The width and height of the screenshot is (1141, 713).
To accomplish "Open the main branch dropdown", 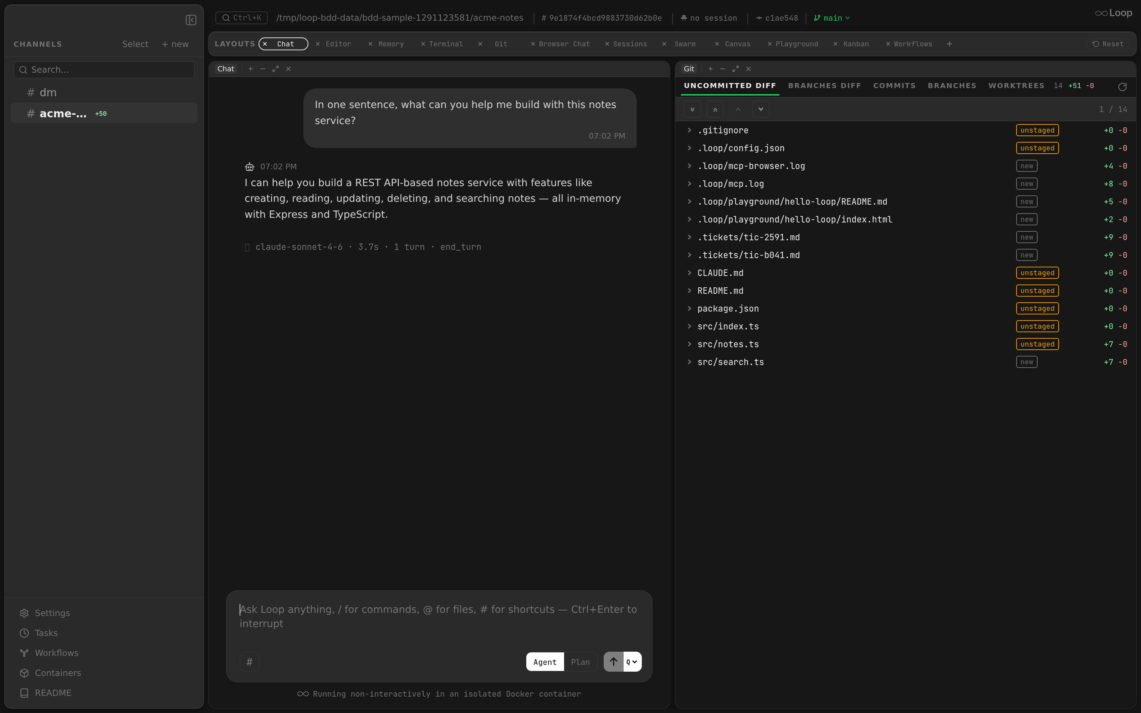I will 832,18.
